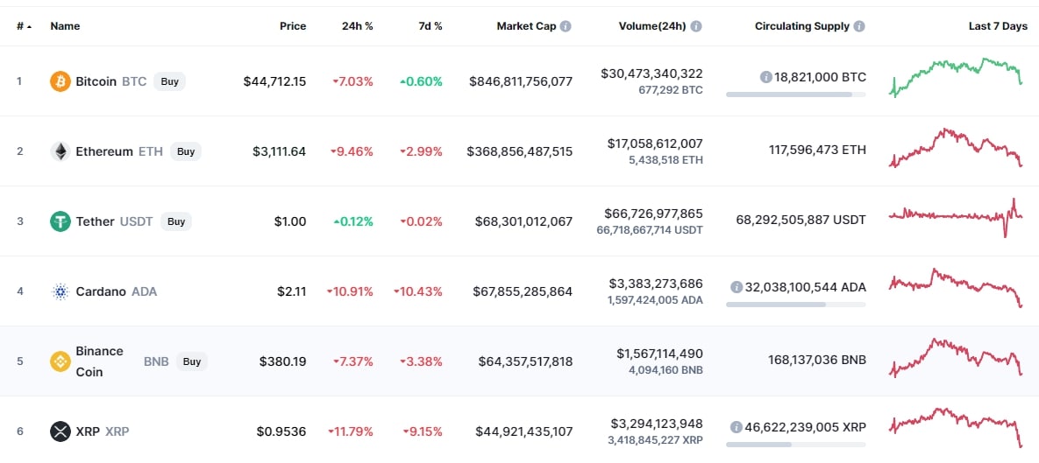Click Binance Coin price $380.19
The width and height of the screenshot is (1039, 463).
pyautogui.click(x=283, y=361)
